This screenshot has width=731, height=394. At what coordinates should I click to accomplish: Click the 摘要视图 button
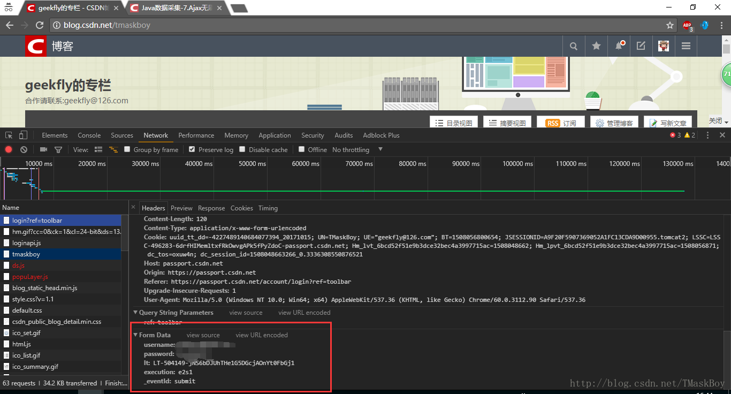tap(507, 123)
